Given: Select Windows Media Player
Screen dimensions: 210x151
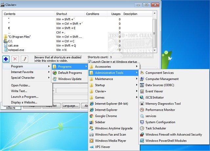Looking at the screenshot, I should [x=114, y=141].
